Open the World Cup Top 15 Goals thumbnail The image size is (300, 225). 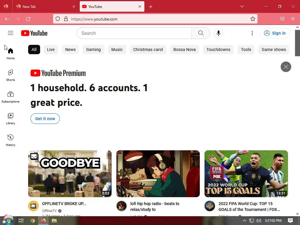coord(246,174)
